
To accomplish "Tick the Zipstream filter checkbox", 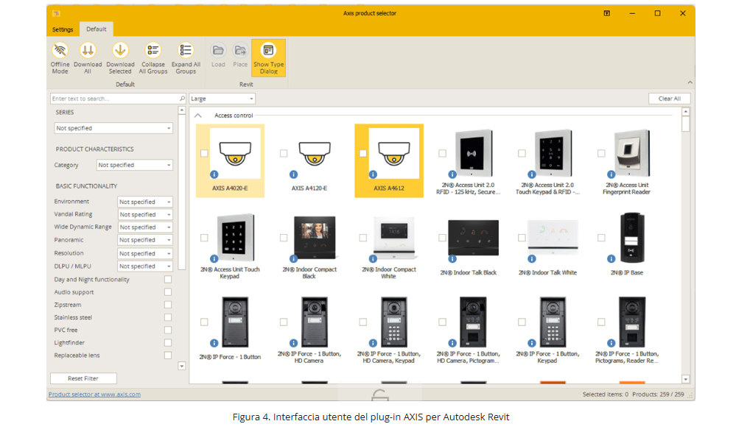I will click(x=168, y=305).
